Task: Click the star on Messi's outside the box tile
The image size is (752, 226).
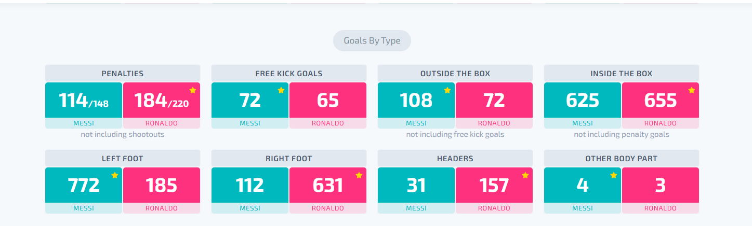Action: pos(447,90)
